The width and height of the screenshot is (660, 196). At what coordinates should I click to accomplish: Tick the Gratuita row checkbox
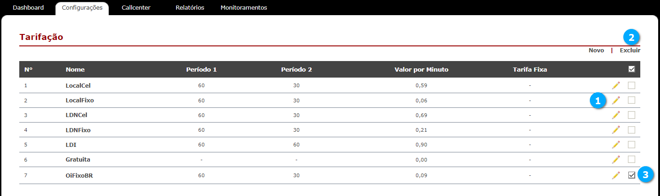(x=632, y=159)
